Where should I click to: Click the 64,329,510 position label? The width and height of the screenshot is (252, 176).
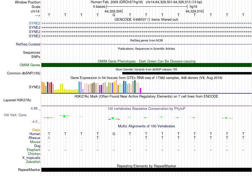point(194,11)
